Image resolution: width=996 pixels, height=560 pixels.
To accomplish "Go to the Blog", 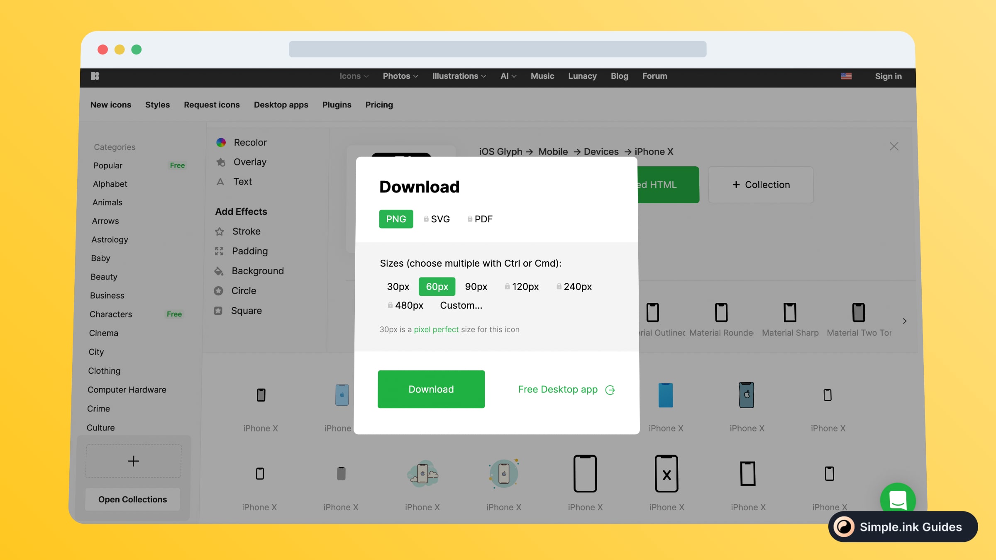I will (619, 76).
